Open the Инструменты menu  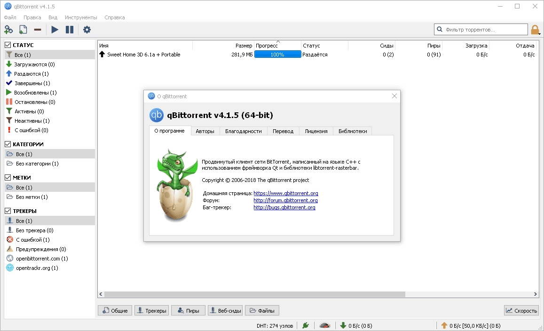click(x=81, y=17)
